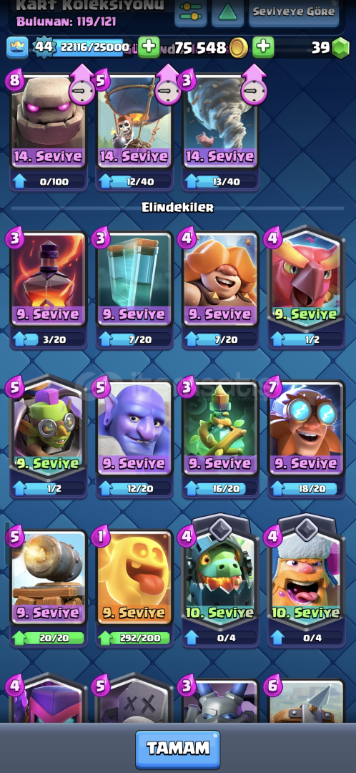Remove the Tornado card with its minus badge

pos(254,91)
